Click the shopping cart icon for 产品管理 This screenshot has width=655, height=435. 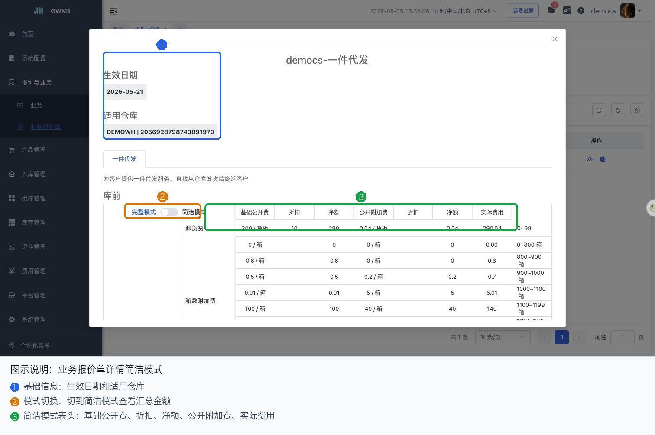click(x=12, y=150)
